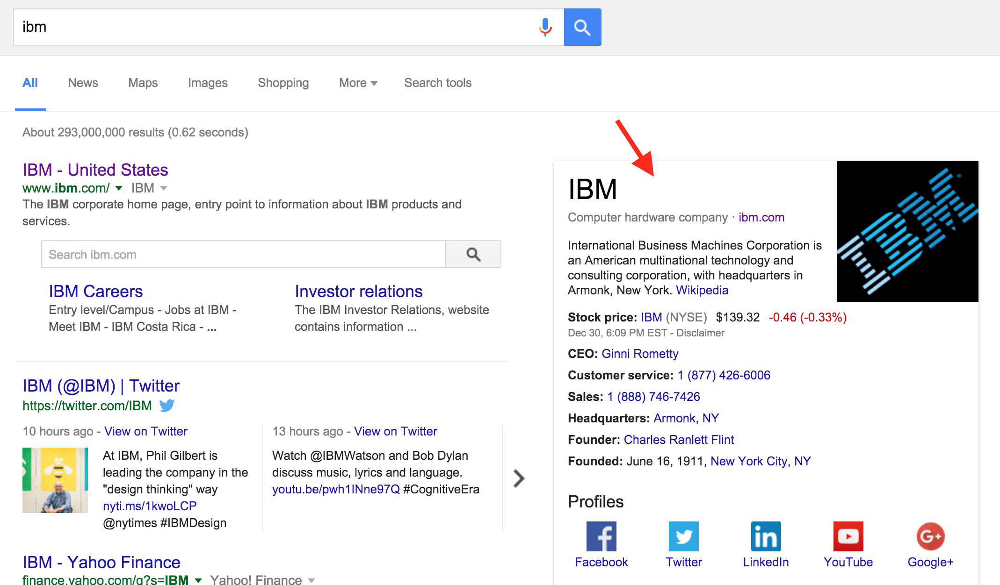
Task: Open the Facebook profile icon
Action: click(x=601, y=536)
